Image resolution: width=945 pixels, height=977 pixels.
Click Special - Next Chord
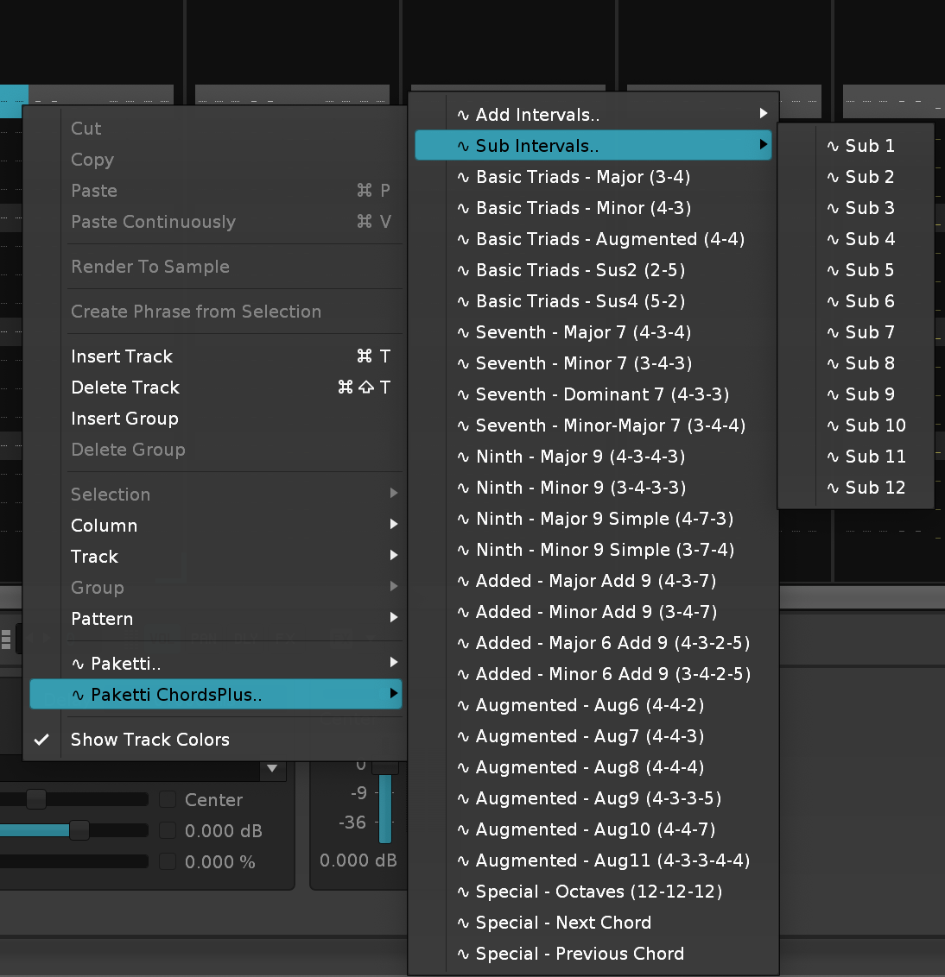tap(563, 923)
